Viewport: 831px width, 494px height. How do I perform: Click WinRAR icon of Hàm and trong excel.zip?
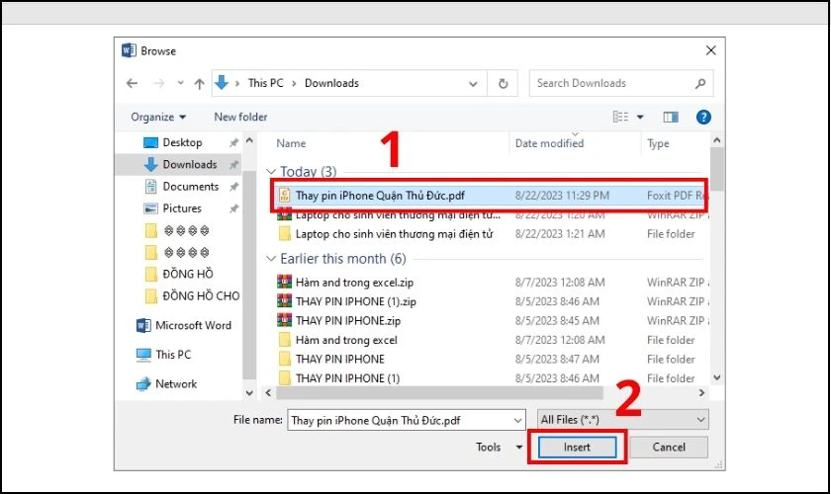pos(285,282)
